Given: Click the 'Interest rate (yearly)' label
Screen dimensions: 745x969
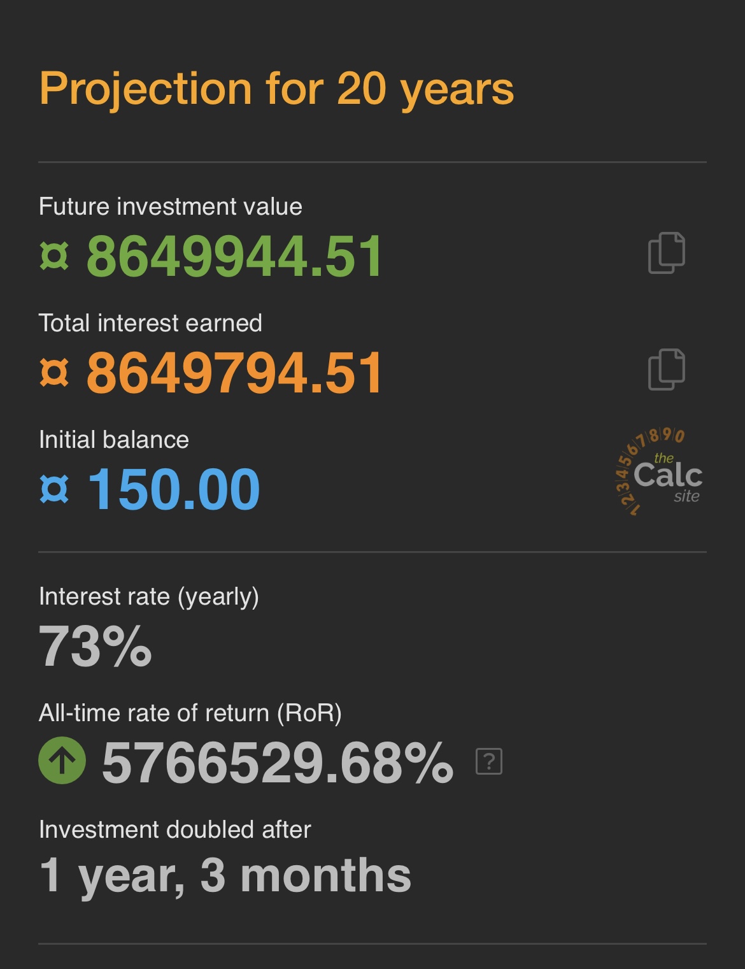Looking at the screenshot, I should [149, 596].
